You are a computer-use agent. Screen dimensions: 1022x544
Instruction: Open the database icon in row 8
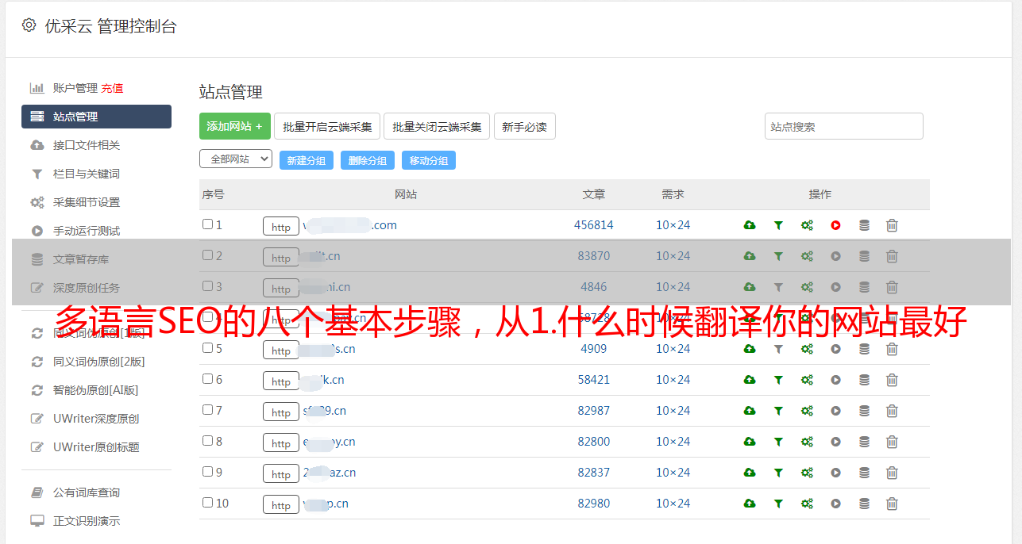coord(864,442)
